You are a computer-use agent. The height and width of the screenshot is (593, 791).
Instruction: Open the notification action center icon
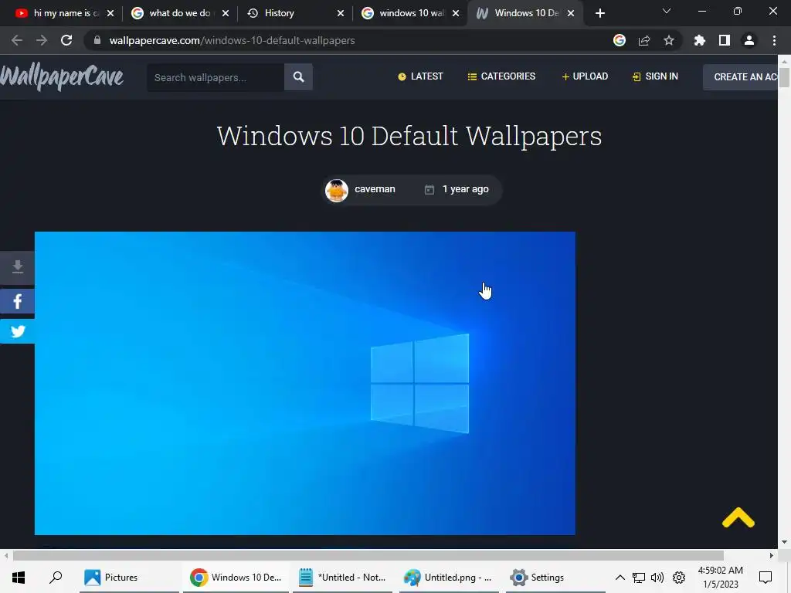(766, 578)
